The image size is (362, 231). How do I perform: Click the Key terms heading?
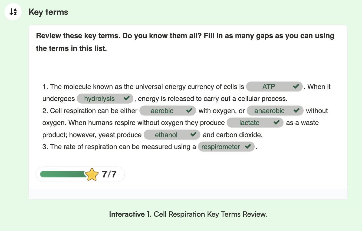click(x=48, y=12)
